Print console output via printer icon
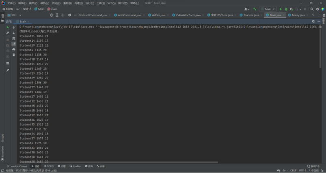 [x=14, y=49]
